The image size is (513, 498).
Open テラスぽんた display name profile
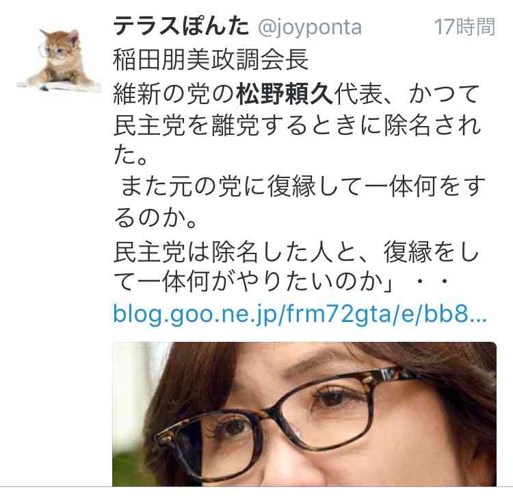pos(181,27)
